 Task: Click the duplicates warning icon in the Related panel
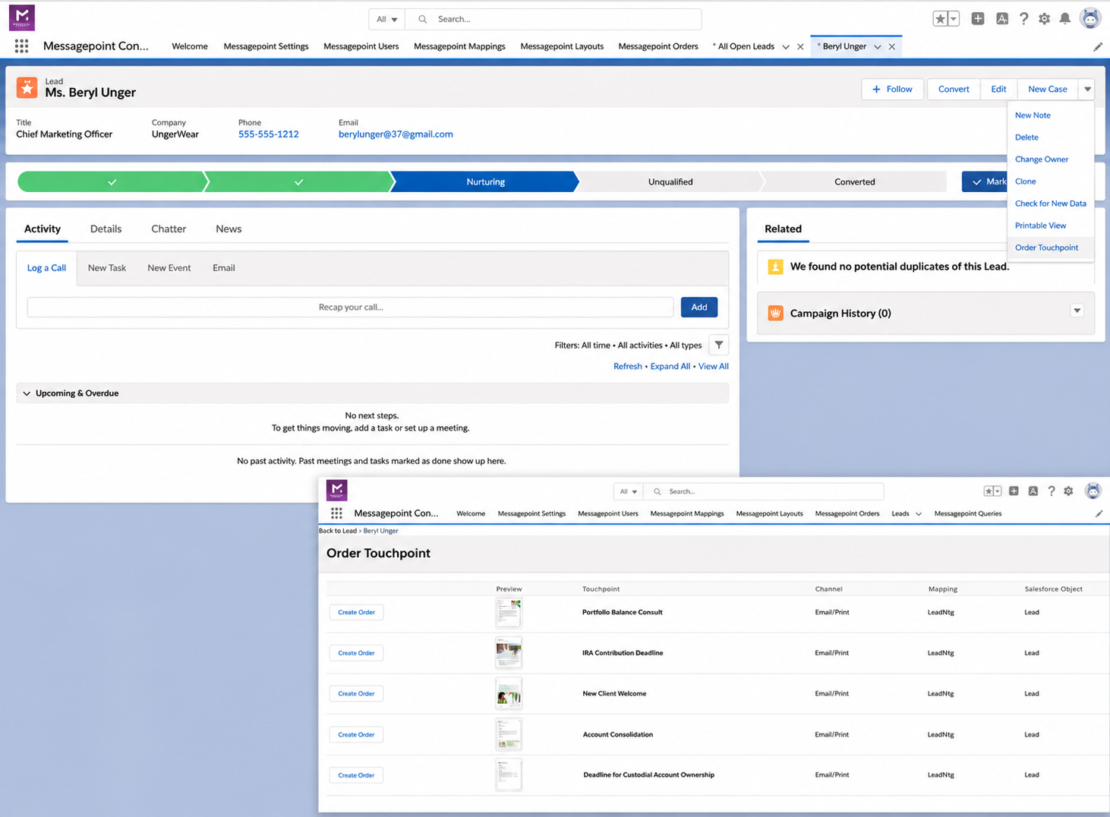click(x=775, y=267)
